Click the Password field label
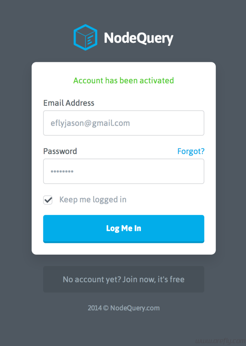Image resolution: width=246 pixels, height=346 pixels. coord(60,151)
